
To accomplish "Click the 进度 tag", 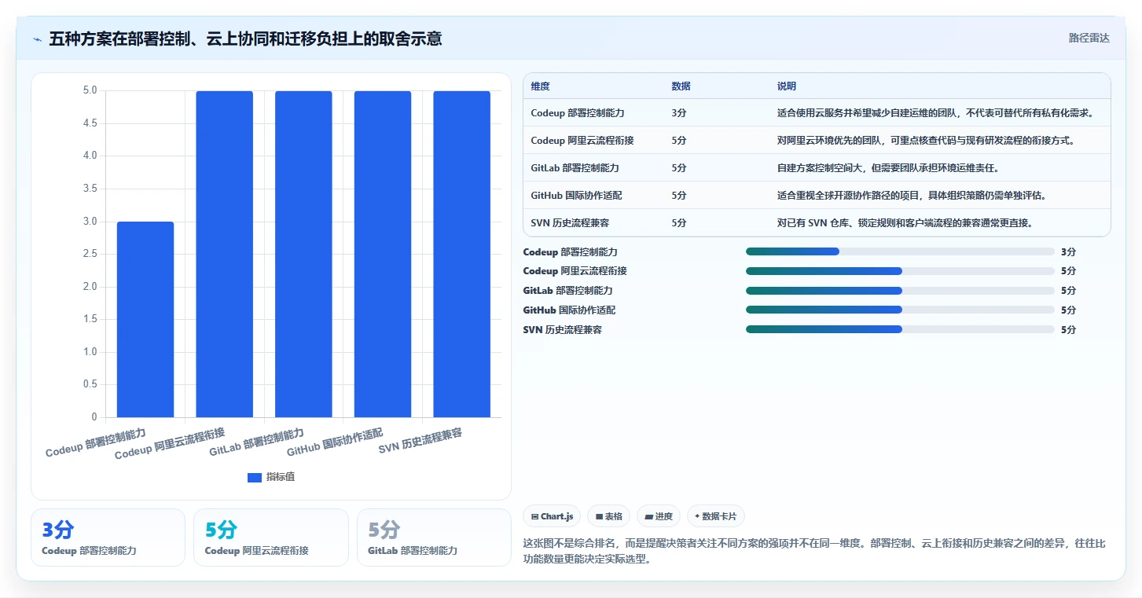I will (659, 516).
